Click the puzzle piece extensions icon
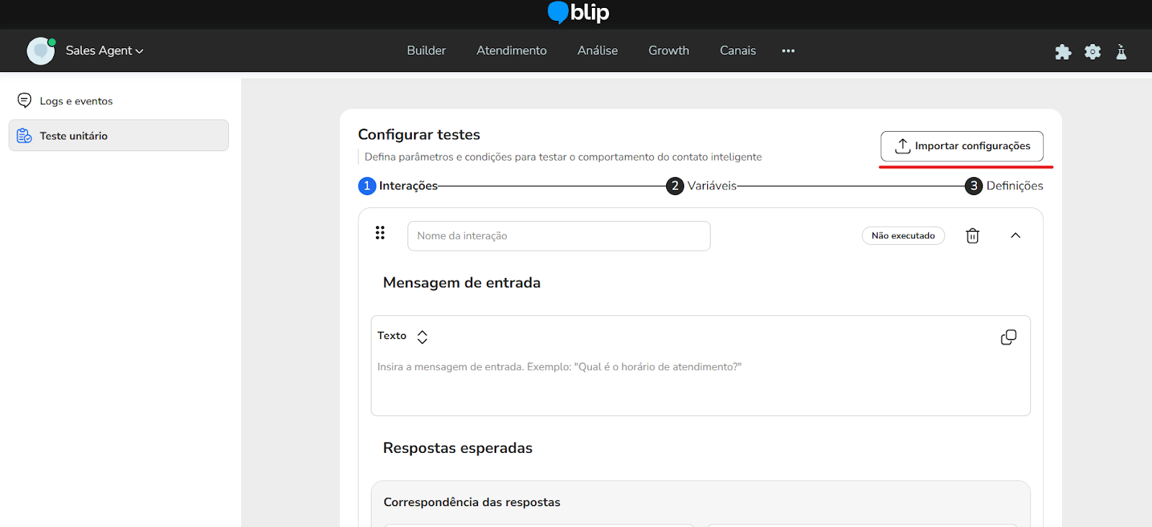Screen dimensions: 1152x527 [1063, 52]
